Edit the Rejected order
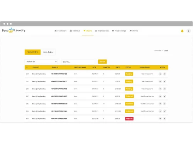Screen dimensions: 193x145 click(164, 119)
